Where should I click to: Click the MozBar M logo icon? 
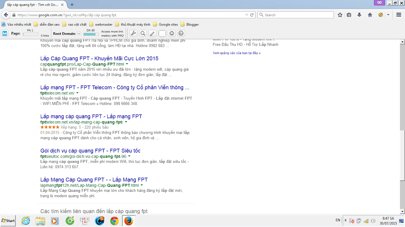(x=5, y=33)
